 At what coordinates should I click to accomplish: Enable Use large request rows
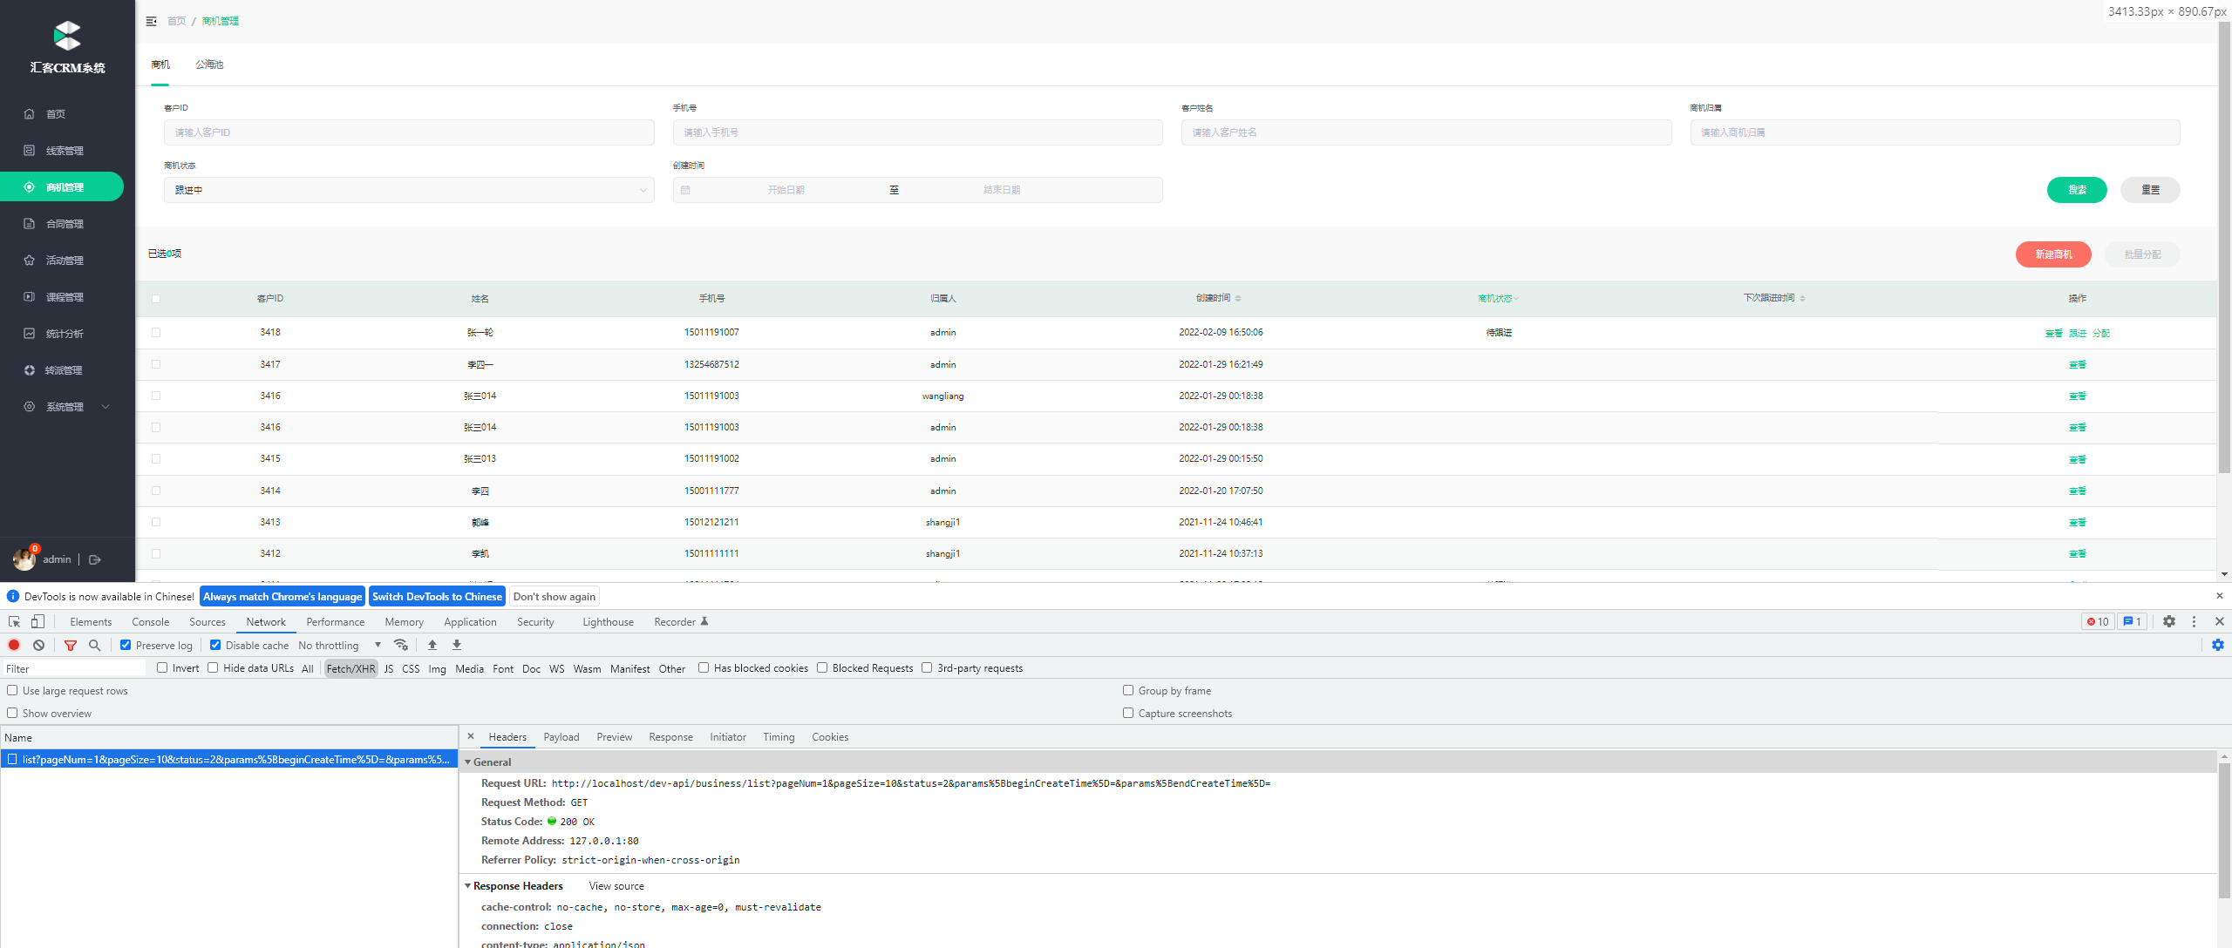coord(12,690)
